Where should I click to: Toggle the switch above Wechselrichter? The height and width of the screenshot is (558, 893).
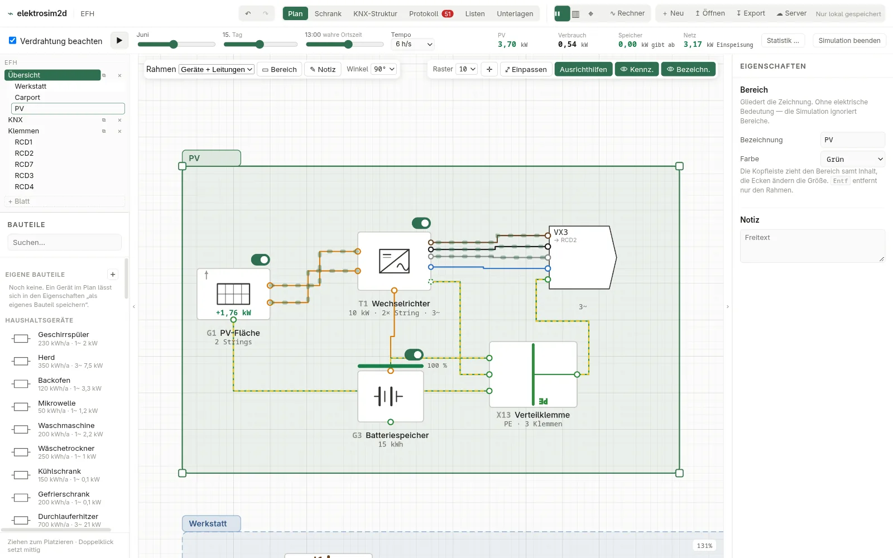(421, 223)
